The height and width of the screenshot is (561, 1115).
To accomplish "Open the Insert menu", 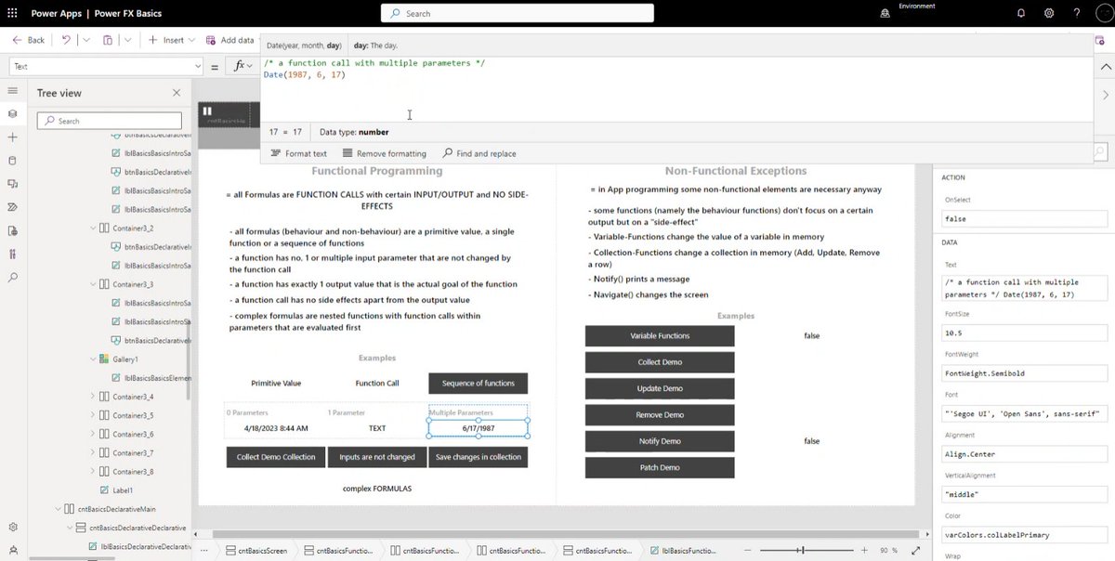I will 172,40.
